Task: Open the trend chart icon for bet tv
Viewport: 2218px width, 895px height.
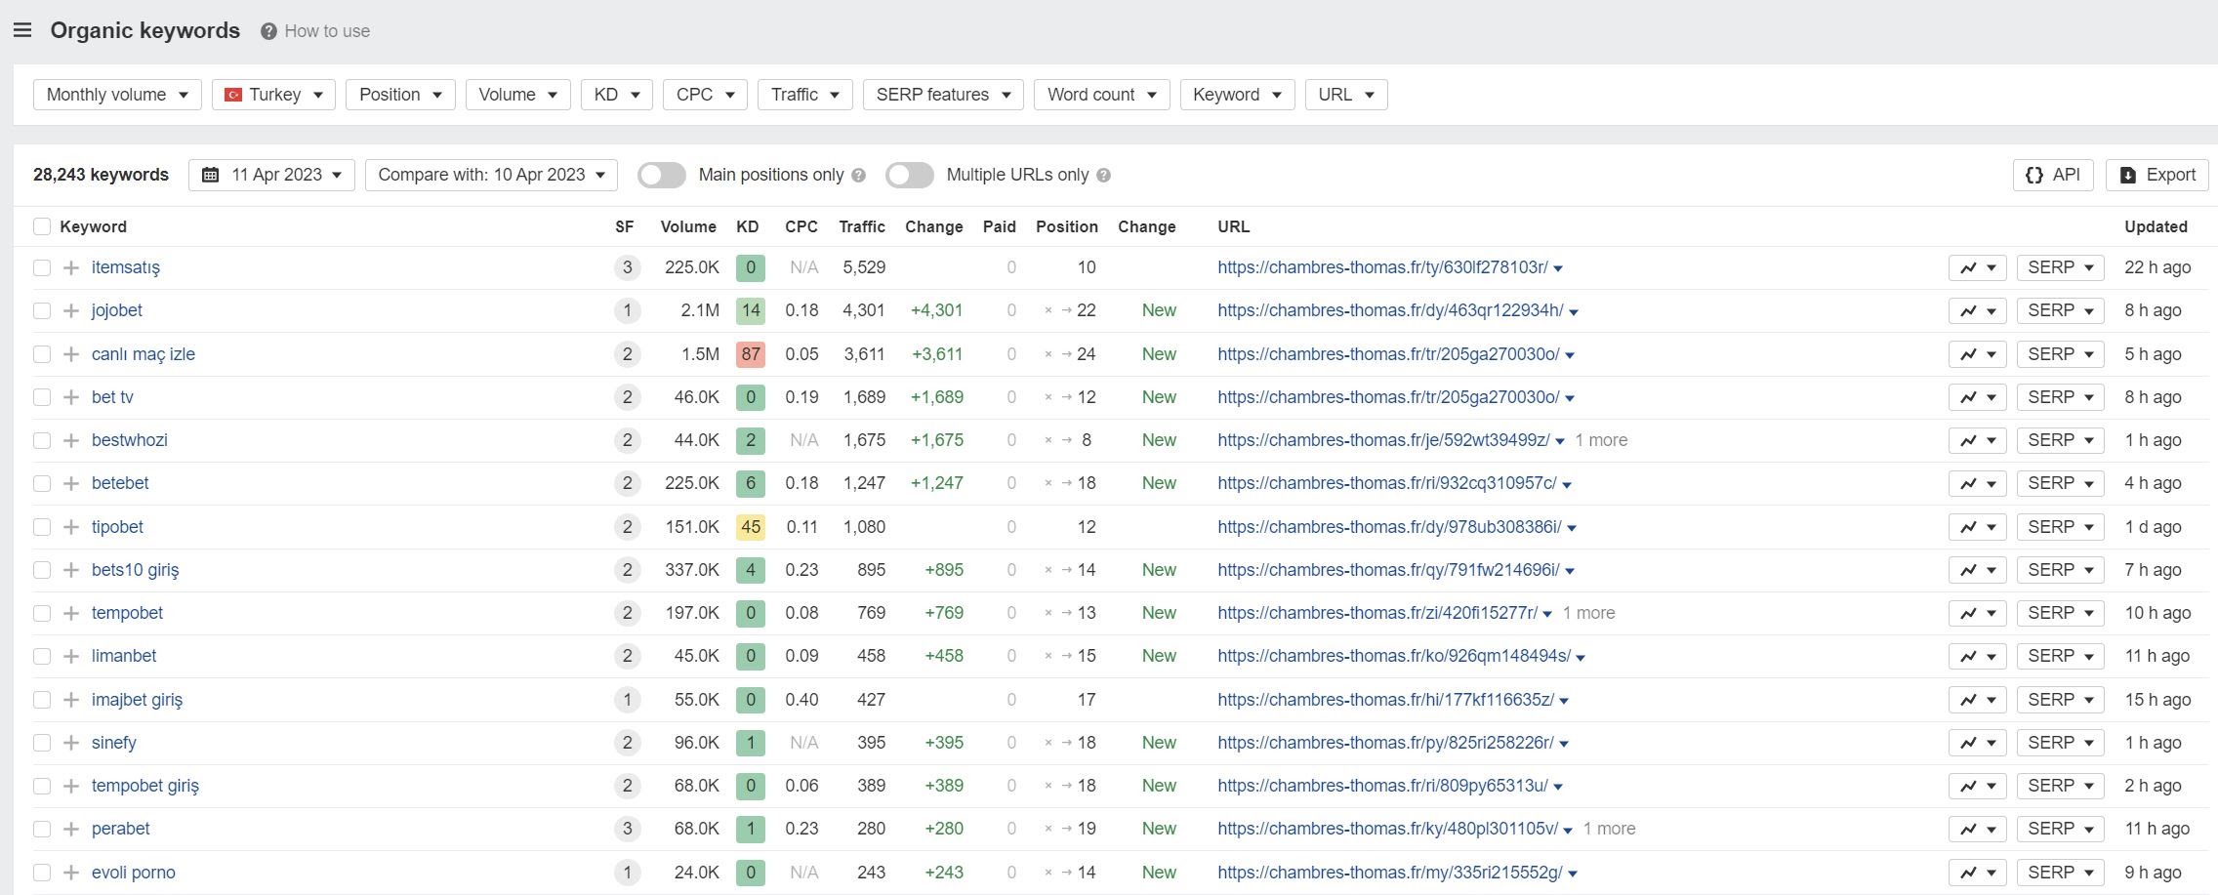Action: pyautogui.click(x=1977, y=397)
